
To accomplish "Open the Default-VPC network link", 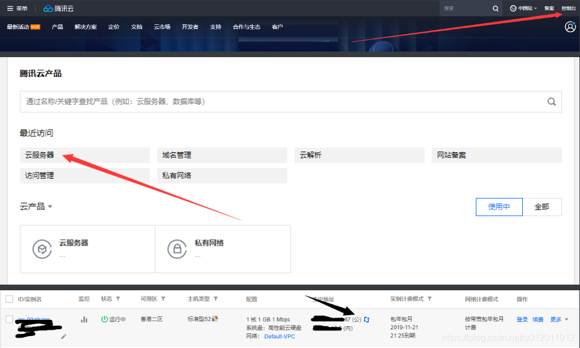I will (x=280, y=337).
